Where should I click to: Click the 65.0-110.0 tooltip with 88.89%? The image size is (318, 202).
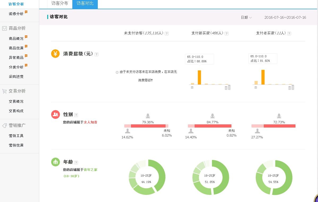point(199,59)
